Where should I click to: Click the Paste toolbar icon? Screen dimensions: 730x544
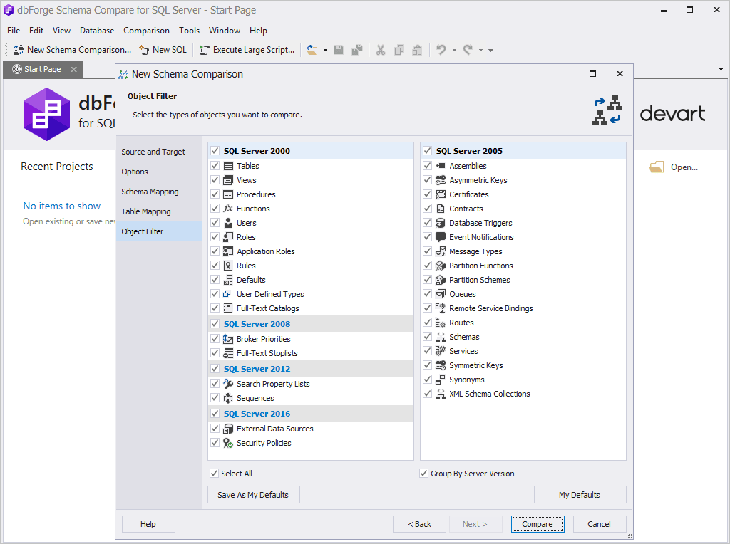tap(417, 50)
